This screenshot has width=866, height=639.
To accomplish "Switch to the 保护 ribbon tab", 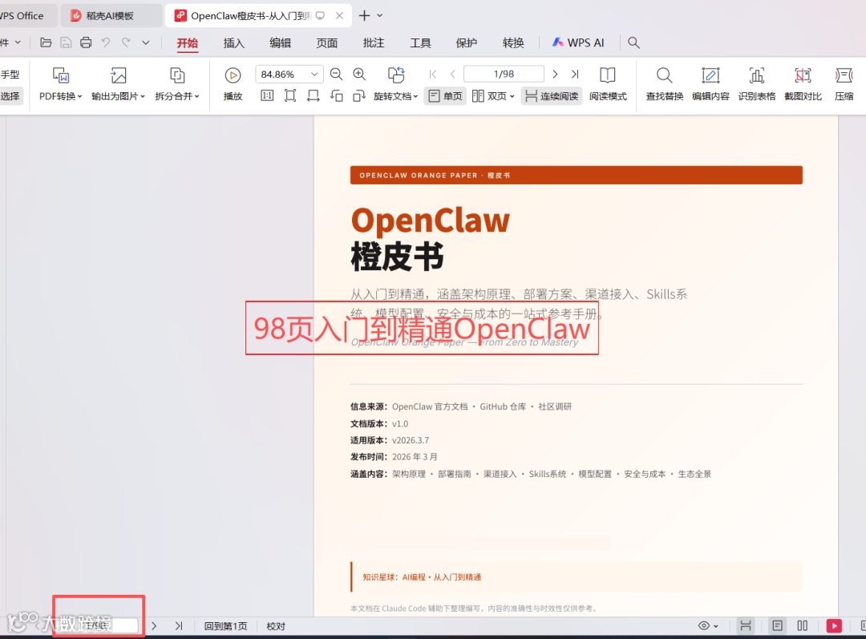I will [x=467, y=43].
